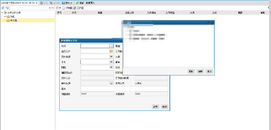Click the 序号 column header

(x=59, y=13)
